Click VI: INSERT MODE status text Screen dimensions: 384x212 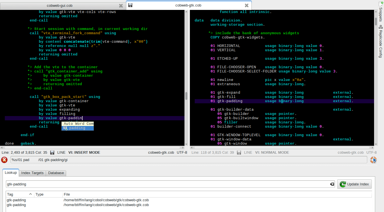click(84, 153)
